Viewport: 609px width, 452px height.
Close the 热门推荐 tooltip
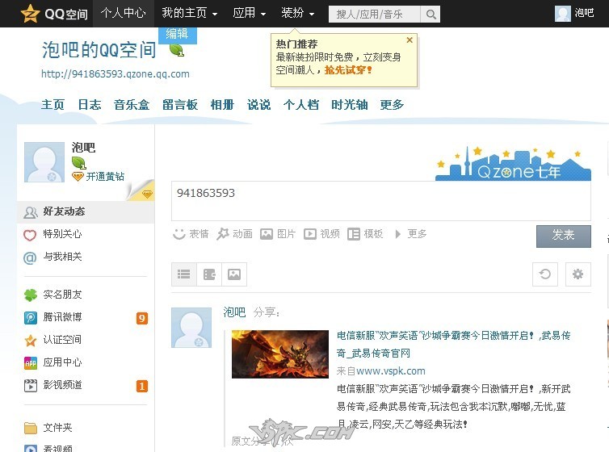pos(409,40)
